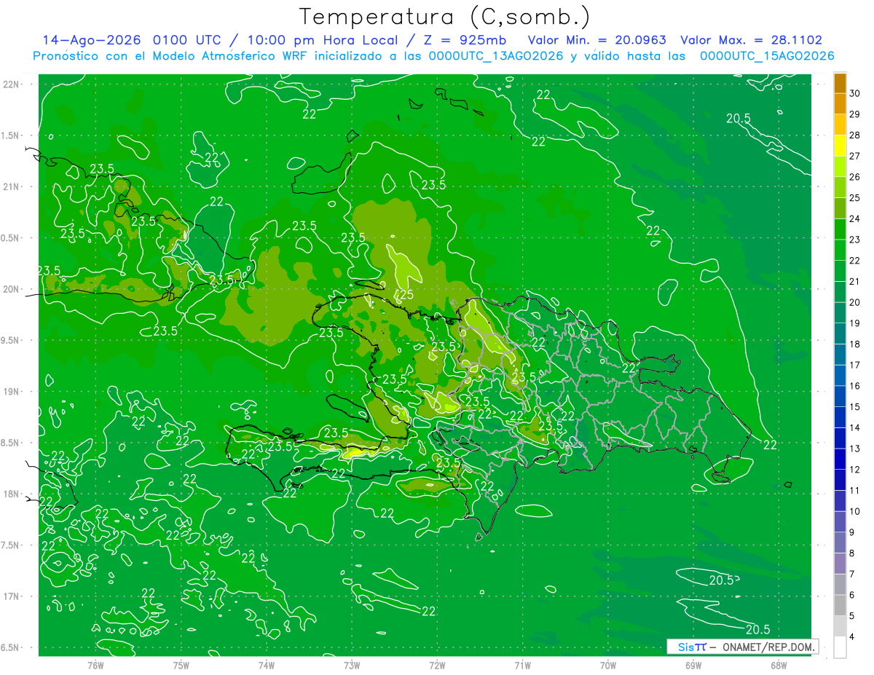Click the "19N" latitude axis label
This screenshot has width=874, height=675.
click(12, 392)
